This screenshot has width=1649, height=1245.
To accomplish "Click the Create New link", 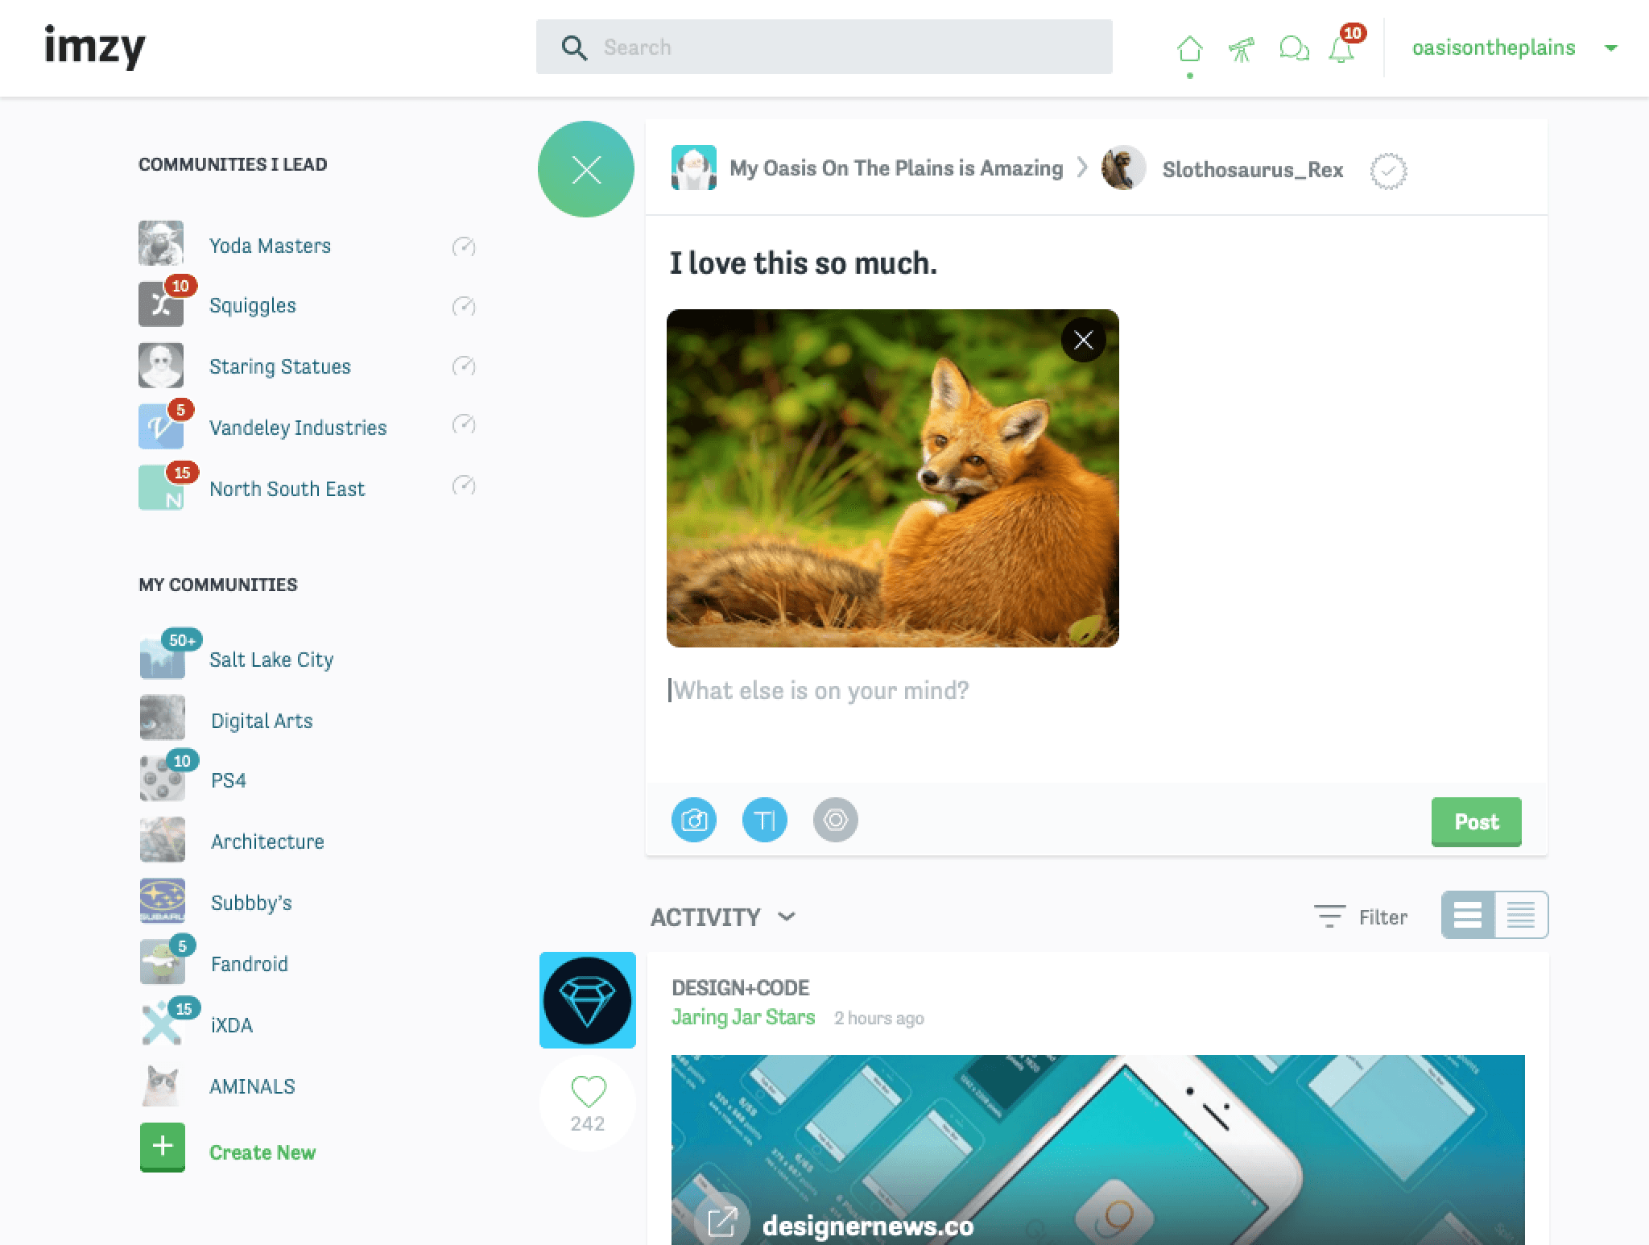I will 262,1152.
